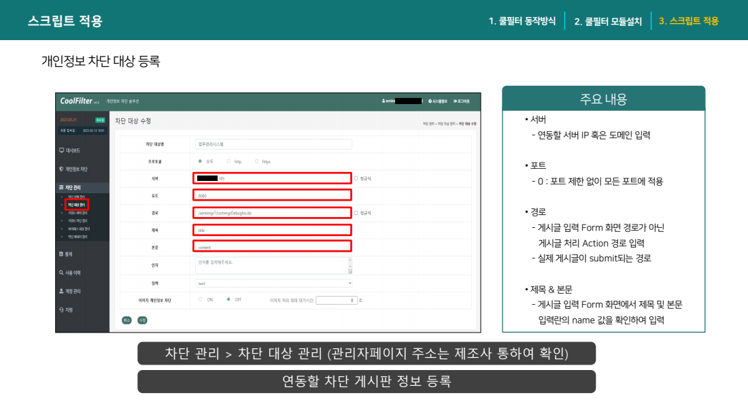Select the https protocol radio button
The height and width of the screenshot is (419, 748).
[257, 161]
